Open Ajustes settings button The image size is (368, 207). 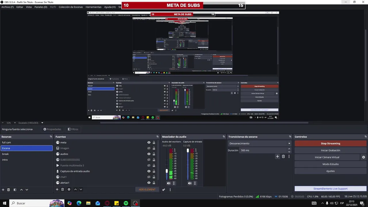pyautogui.click(x=331, y=171)
